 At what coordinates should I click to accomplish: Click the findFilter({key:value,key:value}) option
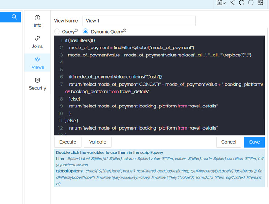(123, 177)
